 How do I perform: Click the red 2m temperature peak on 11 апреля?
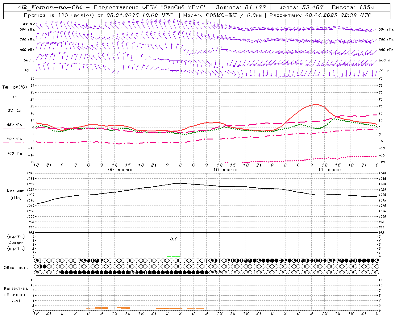tap(316, 104)
